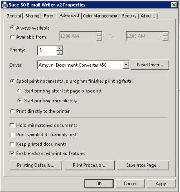Open the Ports tab
This screenshot has width=180, height=192.
(49, 16)
